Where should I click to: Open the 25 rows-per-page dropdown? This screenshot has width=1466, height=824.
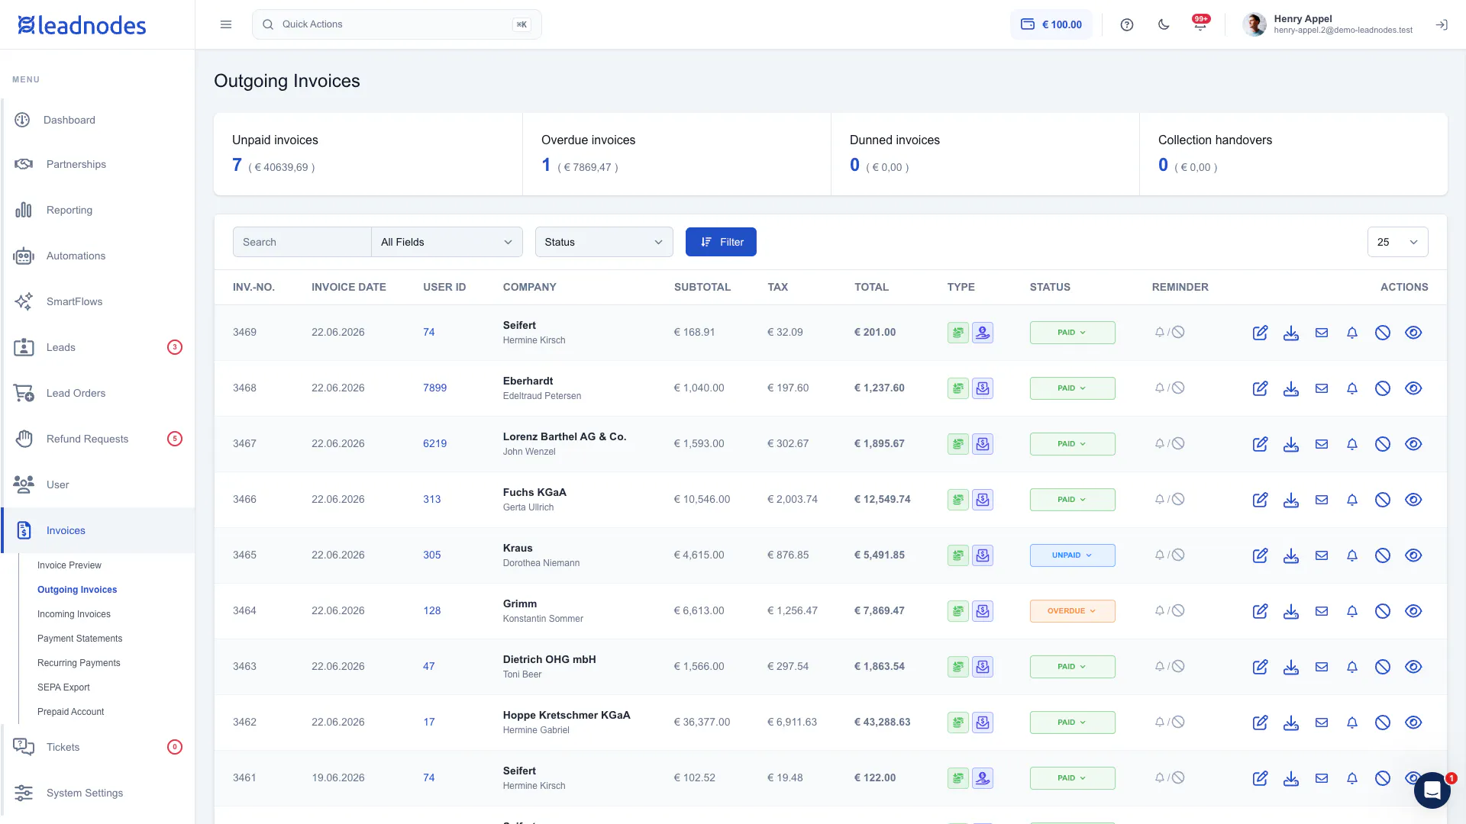click(1397, 242)
